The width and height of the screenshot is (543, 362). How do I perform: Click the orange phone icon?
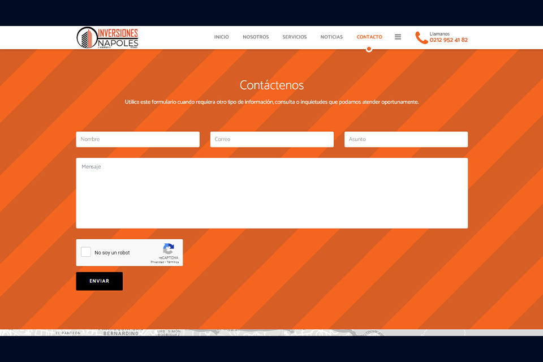(421, 37)
